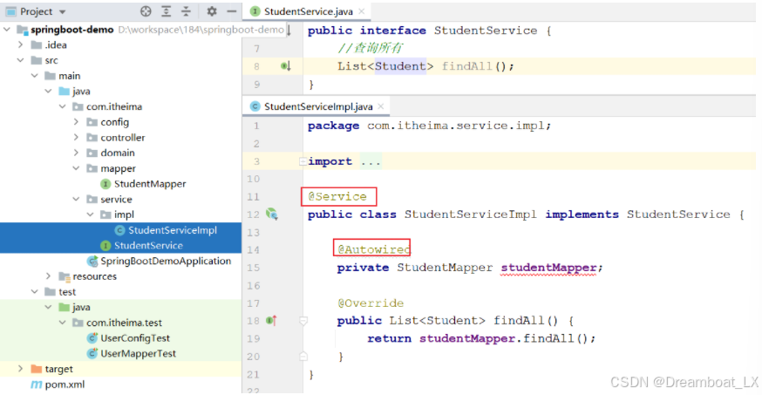762x395 pixels.
Task: Click the Collapse All icon in Project toolbar
Action: (x=186, y=11)
